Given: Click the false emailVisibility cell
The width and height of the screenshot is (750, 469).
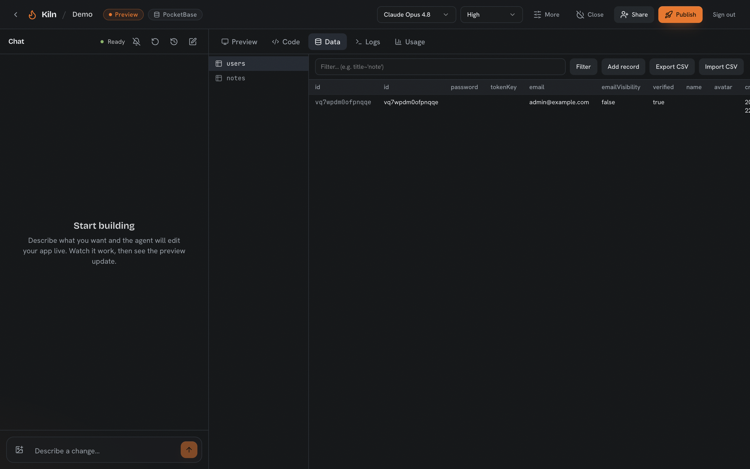Looking at the screenshot, I should [608, 102].
